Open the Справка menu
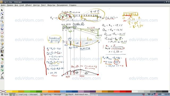 (x=73, y=5)
